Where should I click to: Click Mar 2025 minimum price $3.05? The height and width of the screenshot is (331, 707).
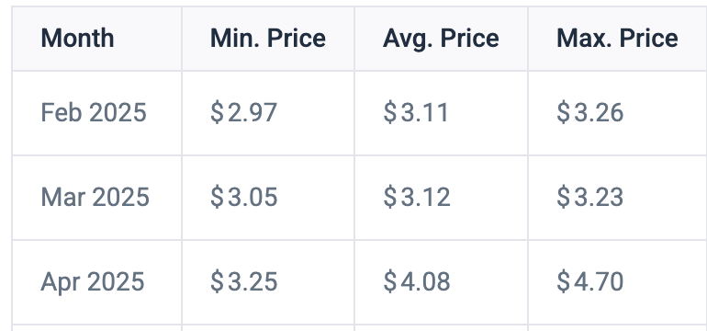coord(243,198)
